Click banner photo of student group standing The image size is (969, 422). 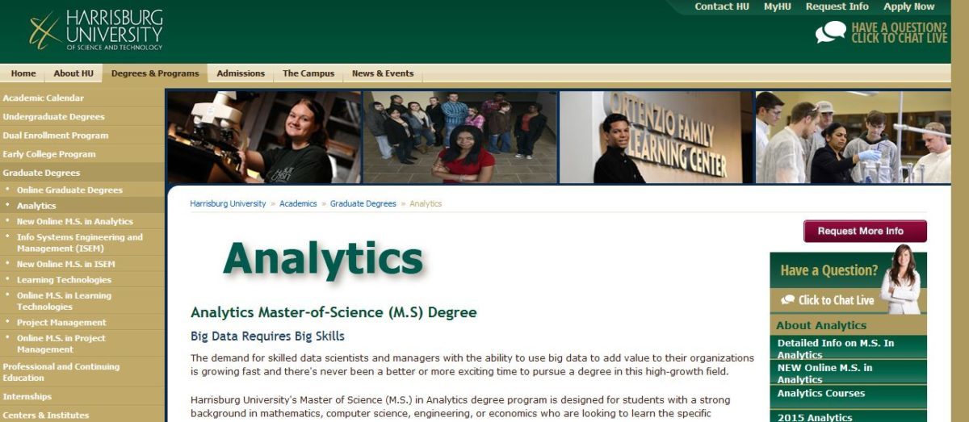pos(460,137)
